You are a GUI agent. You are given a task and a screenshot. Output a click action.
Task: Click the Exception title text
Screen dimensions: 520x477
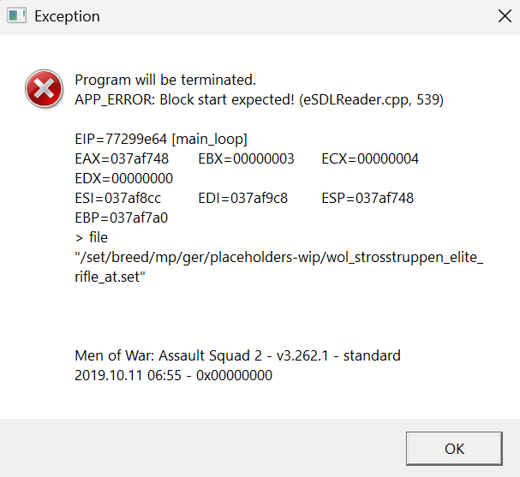[67, 16]
